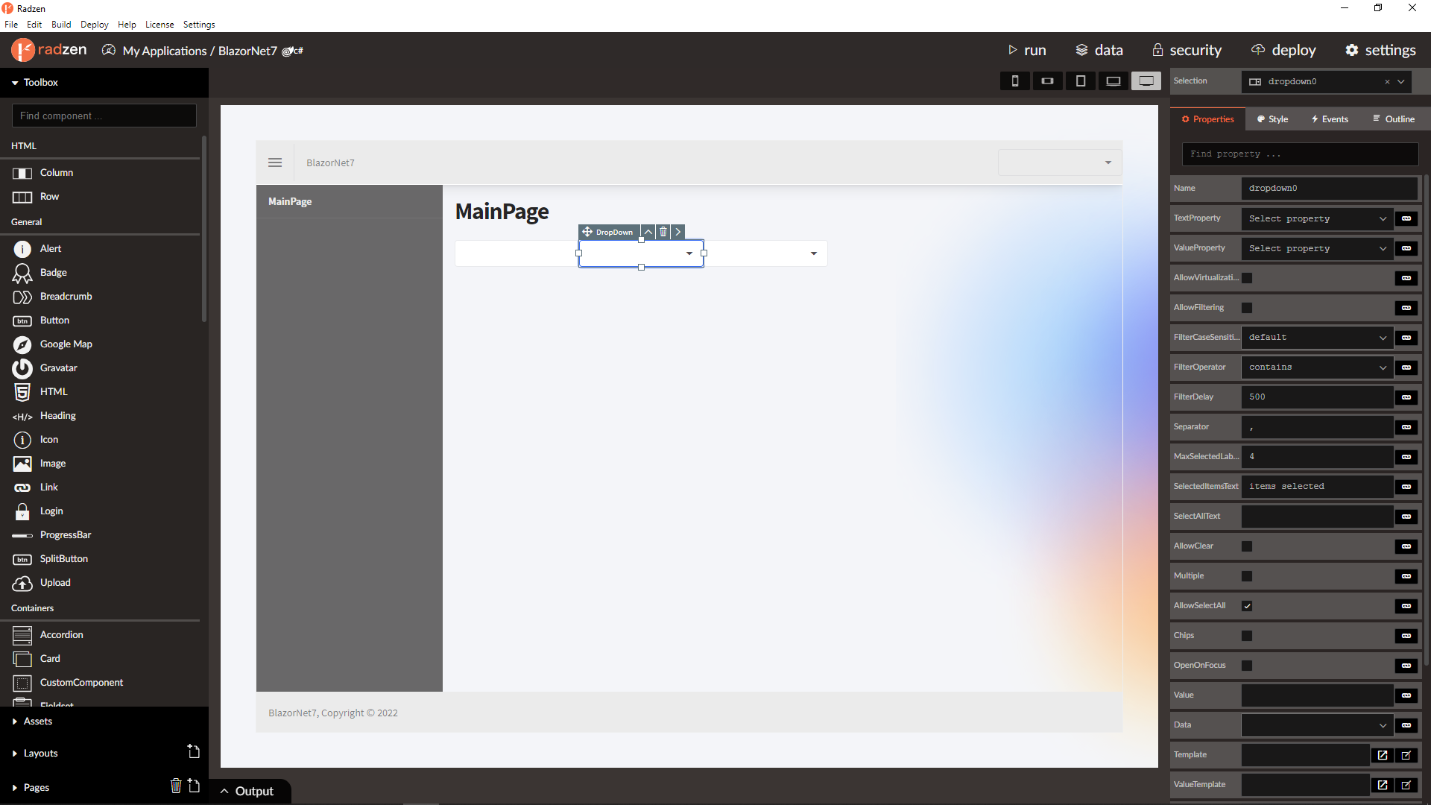Click the move handle on the DropDown toolbar
1431x805 pixels.
[588, 232]
